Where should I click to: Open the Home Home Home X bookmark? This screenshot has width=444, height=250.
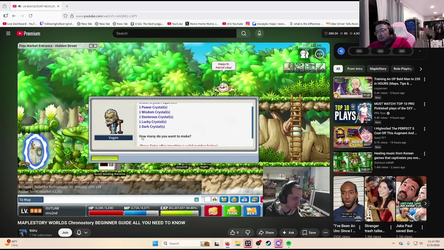tap(202, 24)
